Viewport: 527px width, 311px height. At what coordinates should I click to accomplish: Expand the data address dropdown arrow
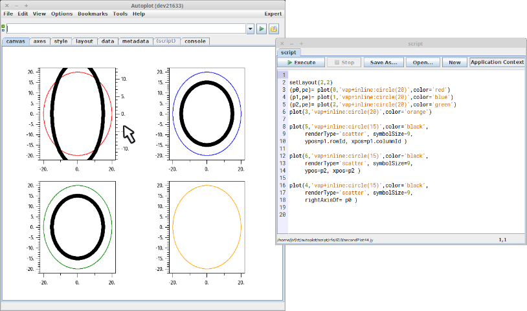point(251,29)
